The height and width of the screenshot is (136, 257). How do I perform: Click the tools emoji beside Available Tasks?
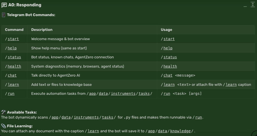pos(3,112)
